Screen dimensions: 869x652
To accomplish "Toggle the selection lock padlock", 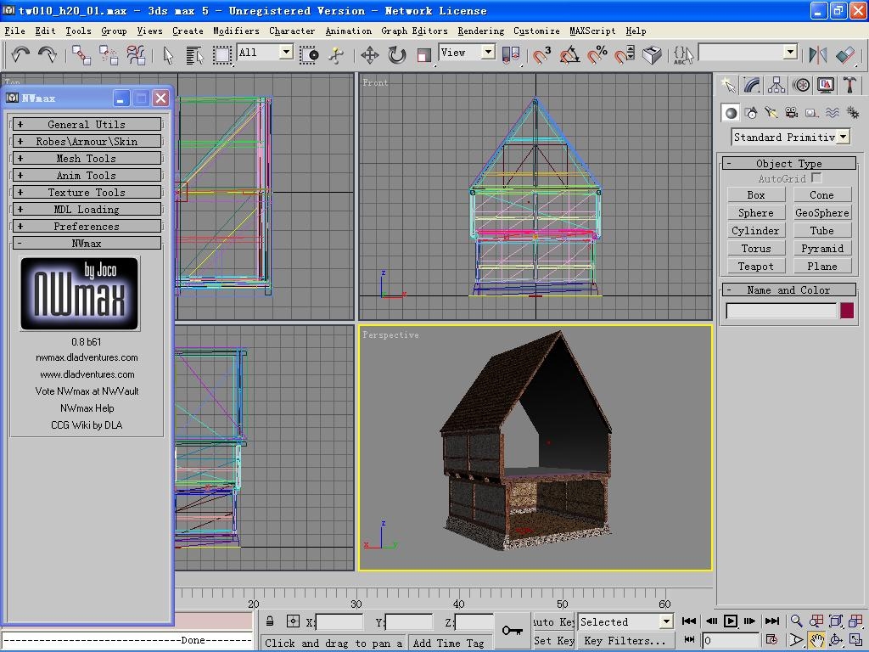I will pos(270,621).
